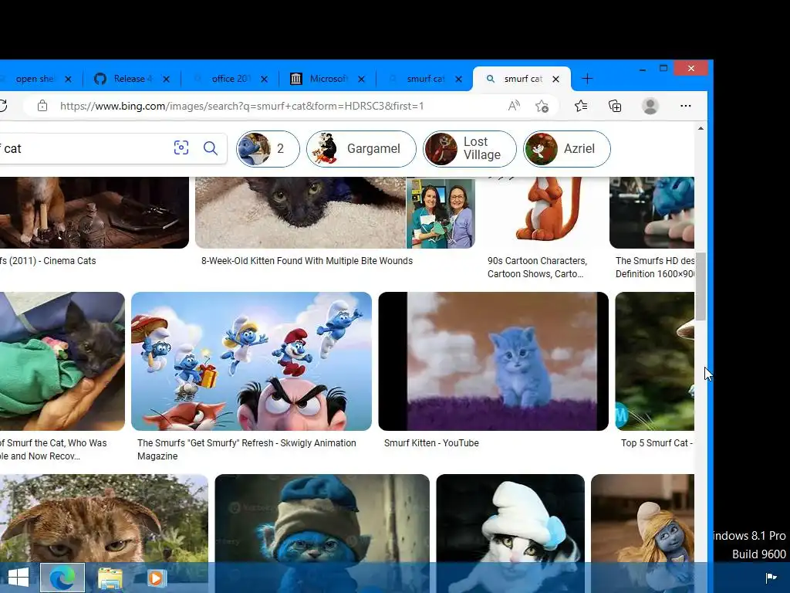Open the user profile avatar
This screenshot has width=790, height=593.
click(x=650, y=106)
